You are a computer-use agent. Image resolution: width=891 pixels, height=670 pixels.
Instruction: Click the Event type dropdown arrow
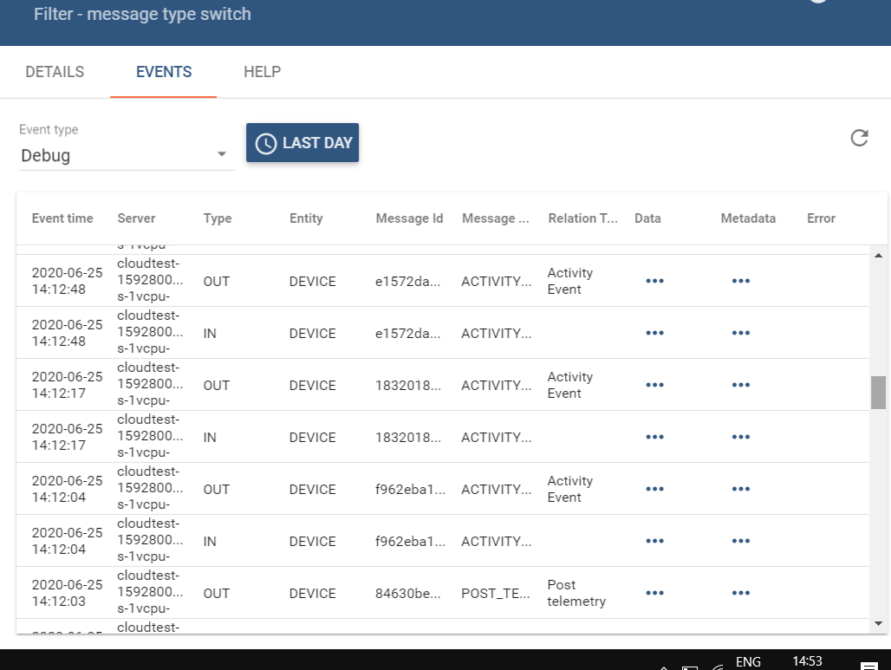tap(223, 153)
